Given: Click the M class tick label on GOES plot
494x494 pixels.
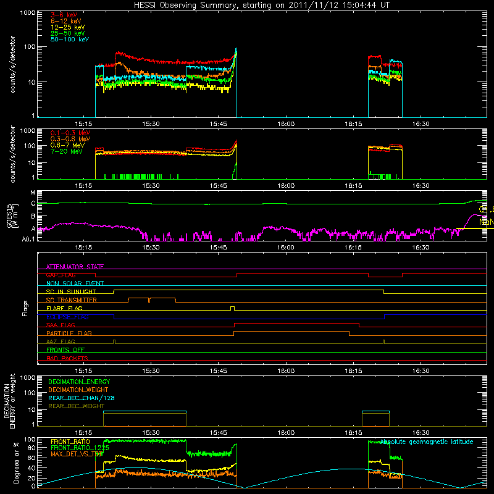Looking at the screenshot, I should pos(33,193).
